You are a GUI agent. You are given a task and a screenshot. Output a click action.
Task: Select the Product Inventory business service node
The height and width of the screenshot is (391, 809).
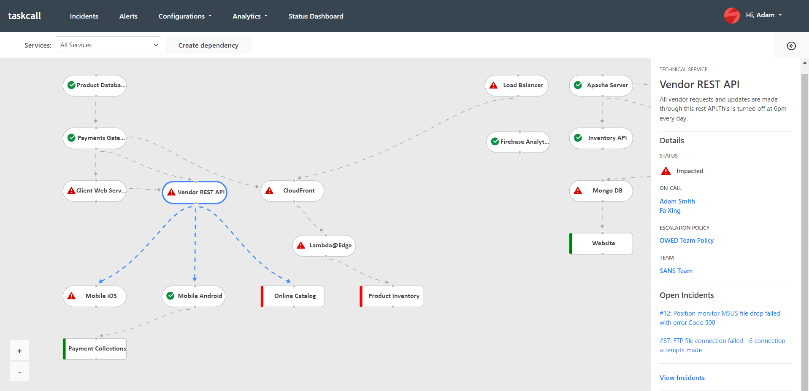pos(392,296)
